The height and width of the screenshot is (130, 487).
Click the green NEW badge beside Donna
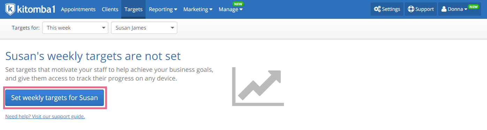pos(474,7)
